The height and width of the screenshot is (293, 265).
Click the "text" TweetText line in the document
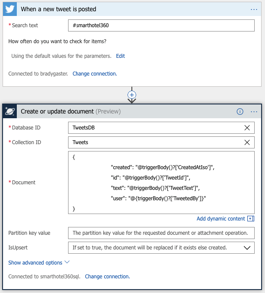tap(155, 188)
